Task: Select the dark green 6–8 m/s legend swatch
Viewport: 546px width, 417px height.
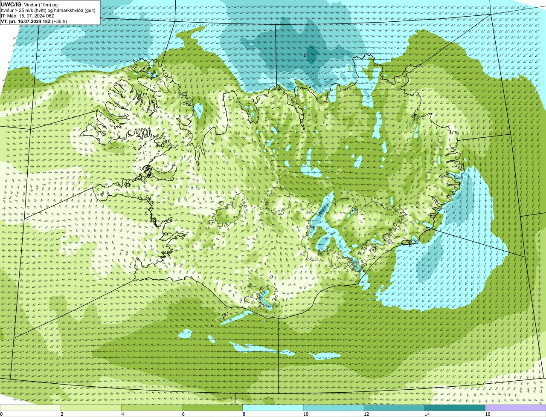Action: [212, 408]
